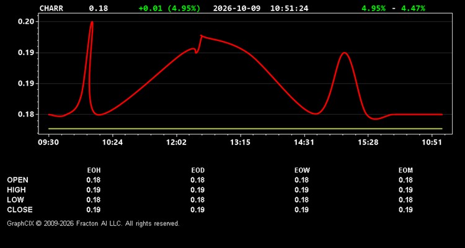Select the EOM LOW value 0.18
Screen dimensions: 465x248
tap(405, 200)
